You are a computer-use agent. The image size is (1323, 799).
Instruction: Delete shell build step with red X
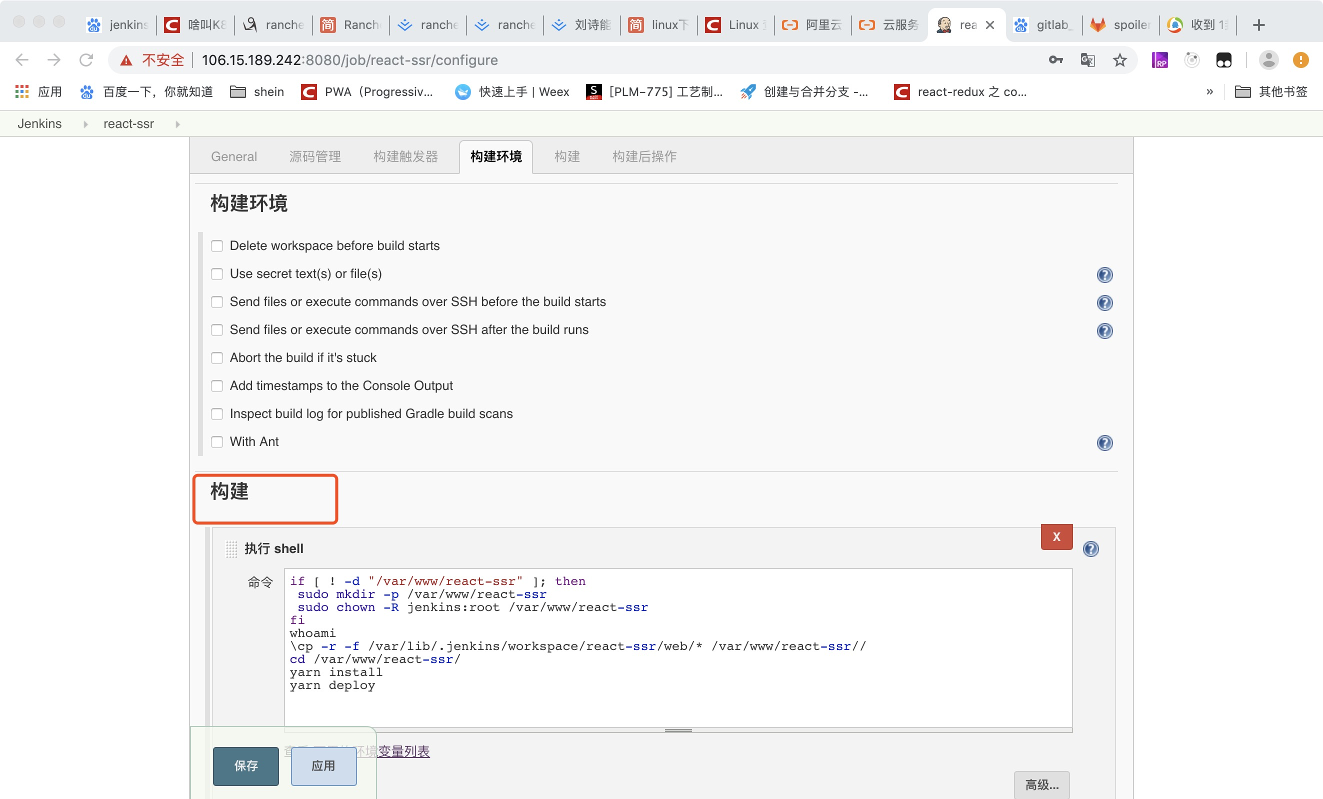point(1055,536)
